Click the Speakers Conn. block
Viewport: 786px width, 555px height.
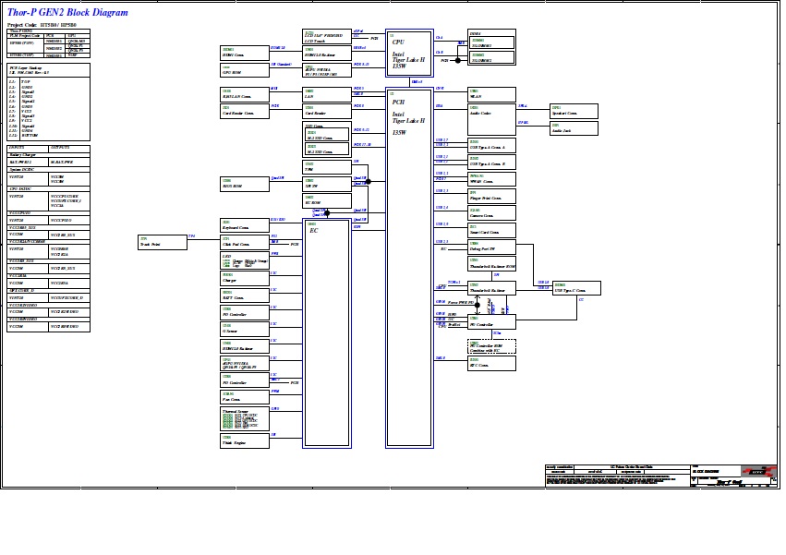[x=574, y=111]
